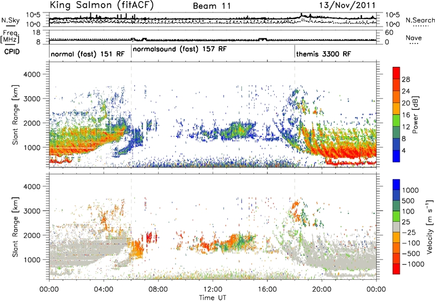Click the '60' tick on Nave axis
This screenshot has height=301, width=435.
[x=389, y=33]
